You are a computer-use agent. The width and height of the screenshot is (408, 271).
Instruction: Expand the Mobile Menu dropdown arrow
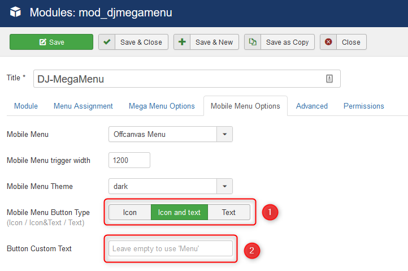coord(224,134)
